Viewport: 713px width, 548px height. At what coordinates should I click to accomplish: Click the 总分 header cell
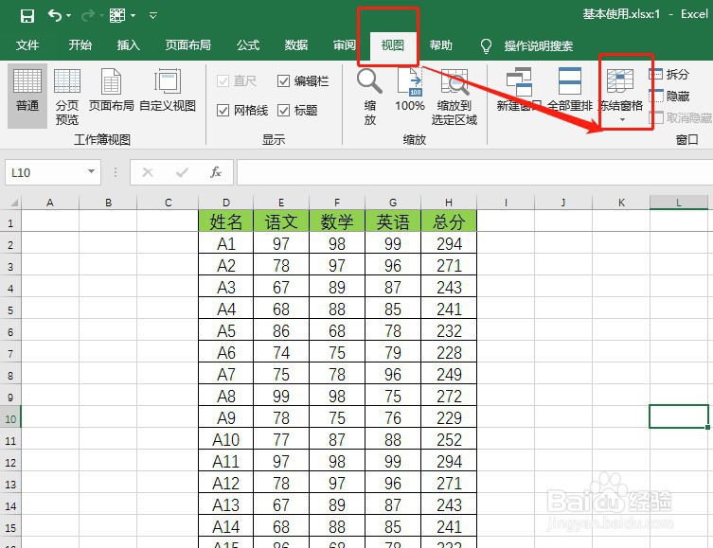click(449, 221)
